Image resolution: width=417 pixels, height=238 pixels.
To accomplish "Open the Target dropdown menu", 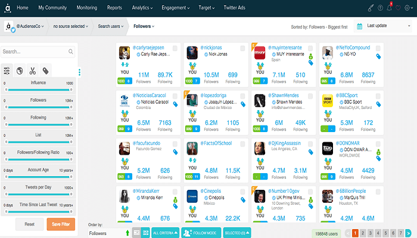I will [x=206, y=8].
